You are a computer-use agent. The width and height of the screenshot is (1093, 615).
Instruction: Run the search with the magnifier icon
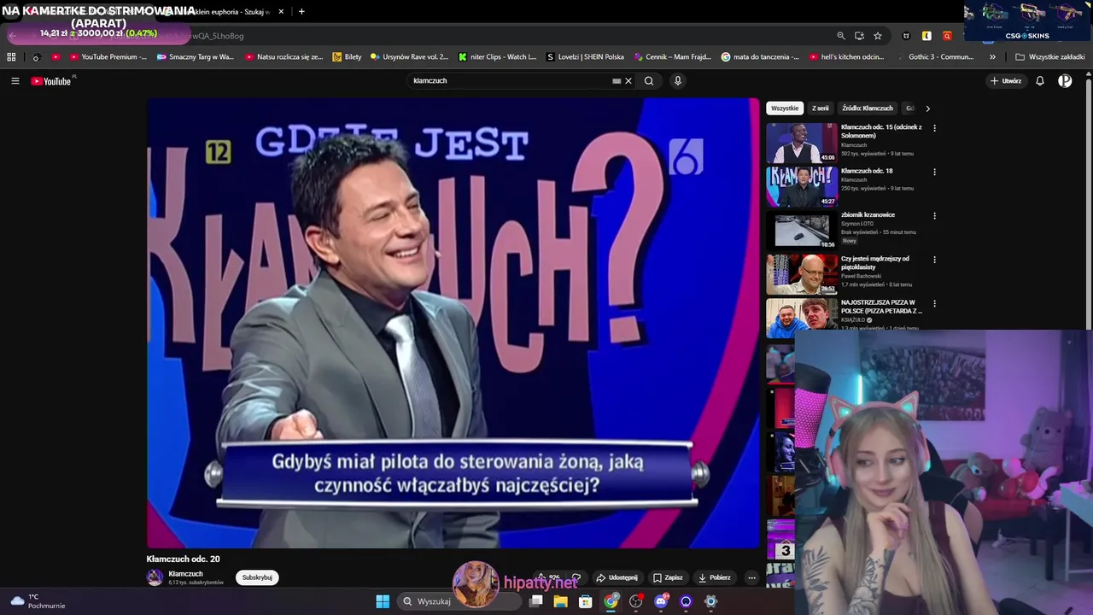[649, 81]
